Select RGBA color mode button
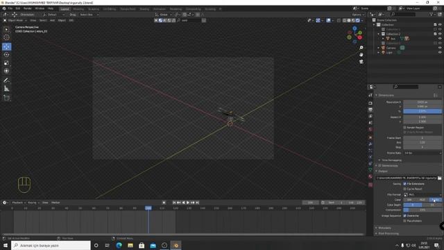Screen dimensions: 444x250 click(436, 200)
